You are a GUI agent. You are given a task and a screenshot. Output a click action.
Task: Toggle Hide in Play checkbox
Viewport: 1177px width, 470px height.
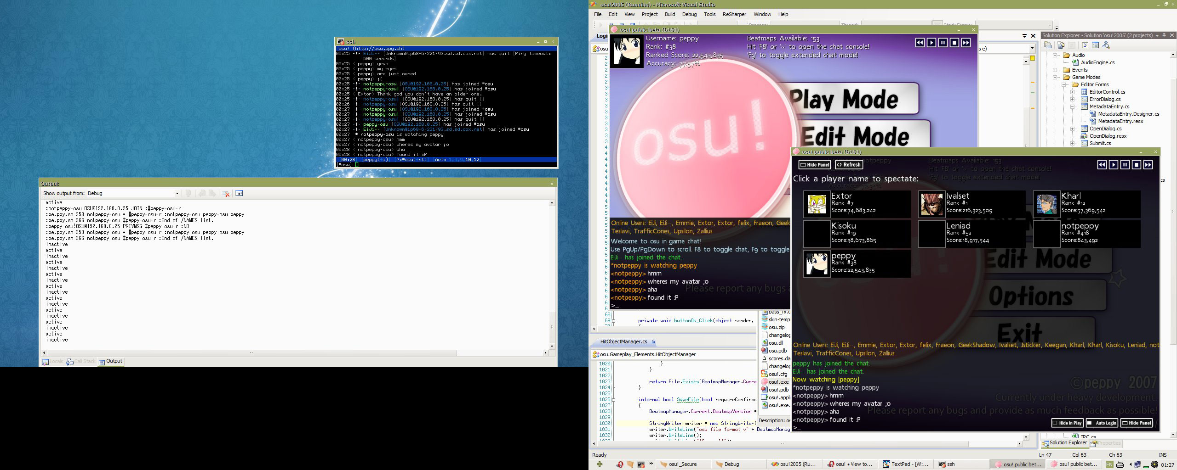(x=1068, y=423)
